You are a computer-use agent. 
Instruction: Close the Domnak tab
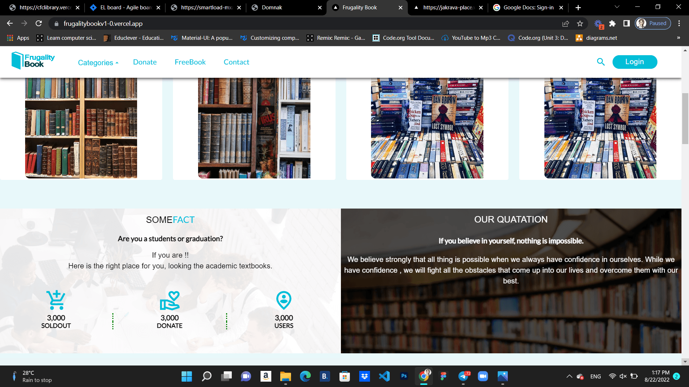[320, 8]
